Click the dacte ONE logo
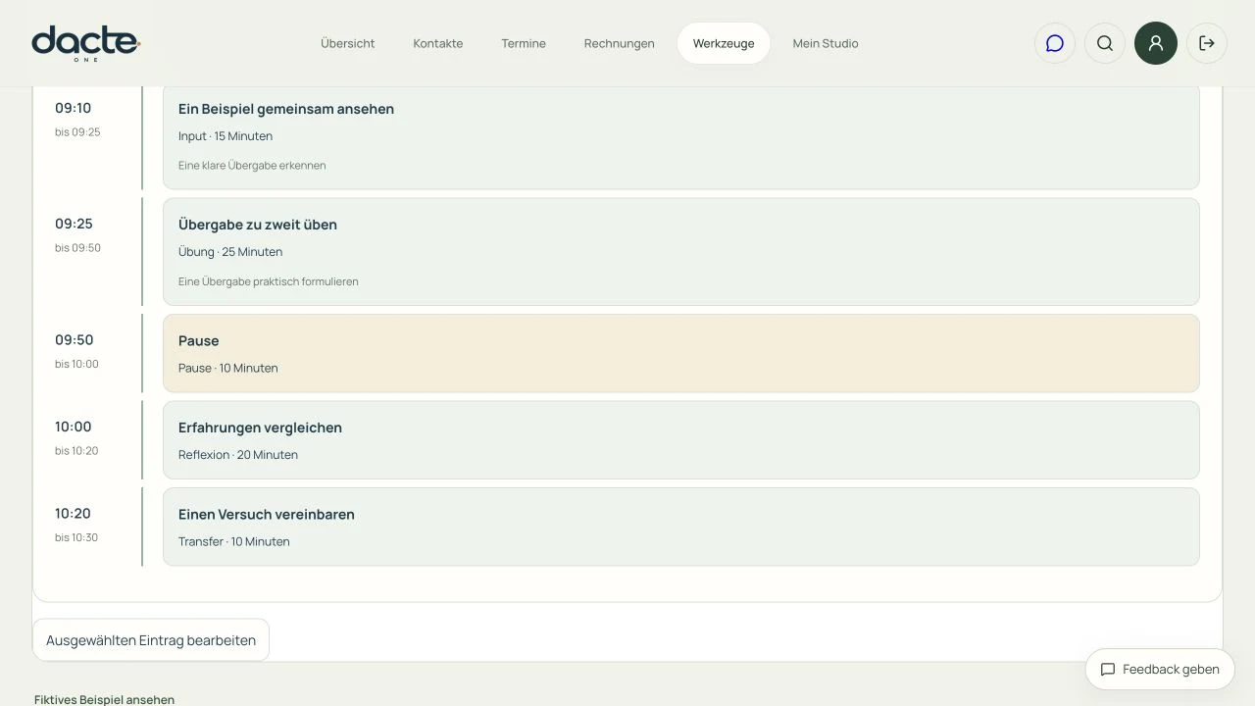1255x706 pixels. (x=86, y=44)
